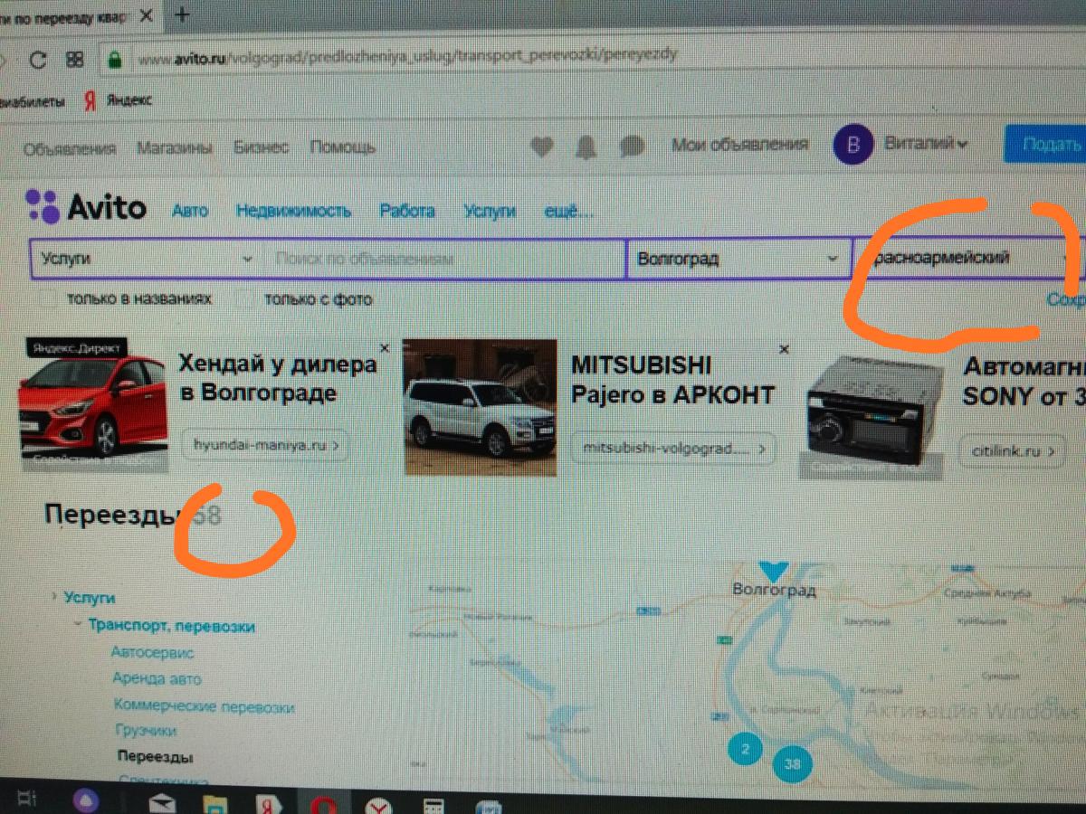Click 'Хендай у дилера в Волгограде' headline
The width and height of the screenshot is (1086, 814).
(277, 378)
